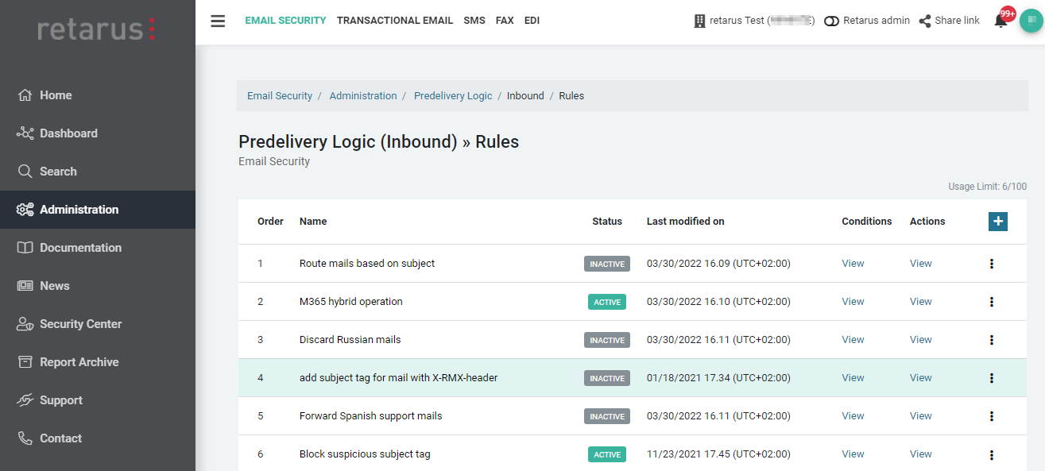
Task: View conditions for M365 hybrid operation
Action: [x=853, y=302]
